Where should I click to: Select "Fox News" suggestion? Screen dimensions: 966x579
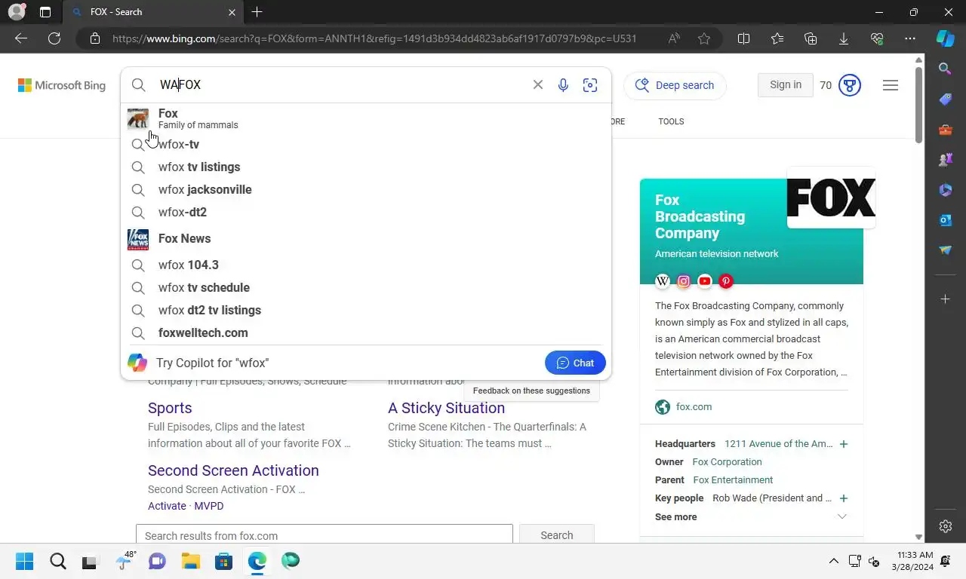(366, 238)
